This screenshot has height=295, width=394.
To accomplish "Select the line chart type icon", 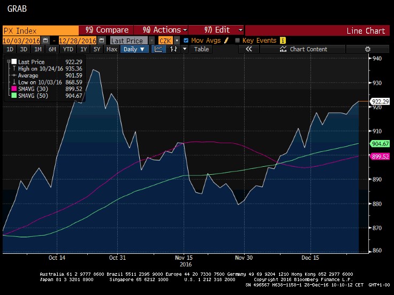I will pyautogui.click(x=158, y=49).
